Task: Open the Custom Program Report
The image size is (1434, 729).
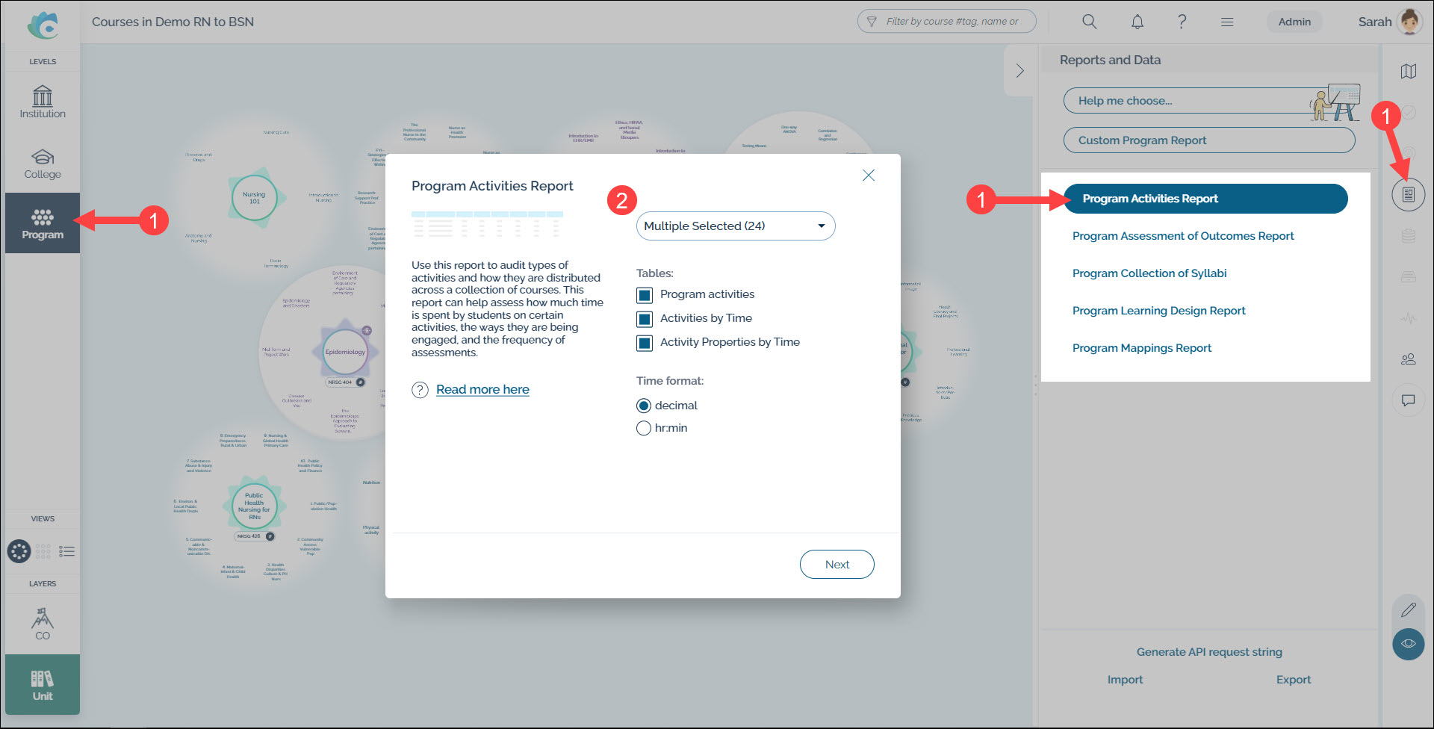Action: (1209, 140)
